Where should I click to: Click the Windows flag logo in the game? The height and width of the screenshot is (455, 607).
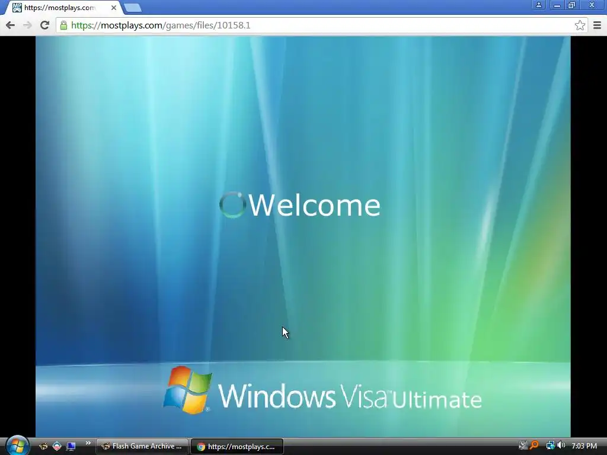(188, 390)
